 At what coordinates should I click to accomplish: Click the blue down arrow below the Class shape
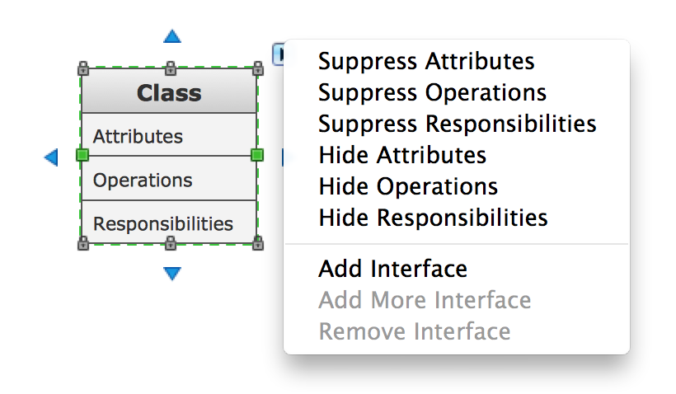pos(171,274)
